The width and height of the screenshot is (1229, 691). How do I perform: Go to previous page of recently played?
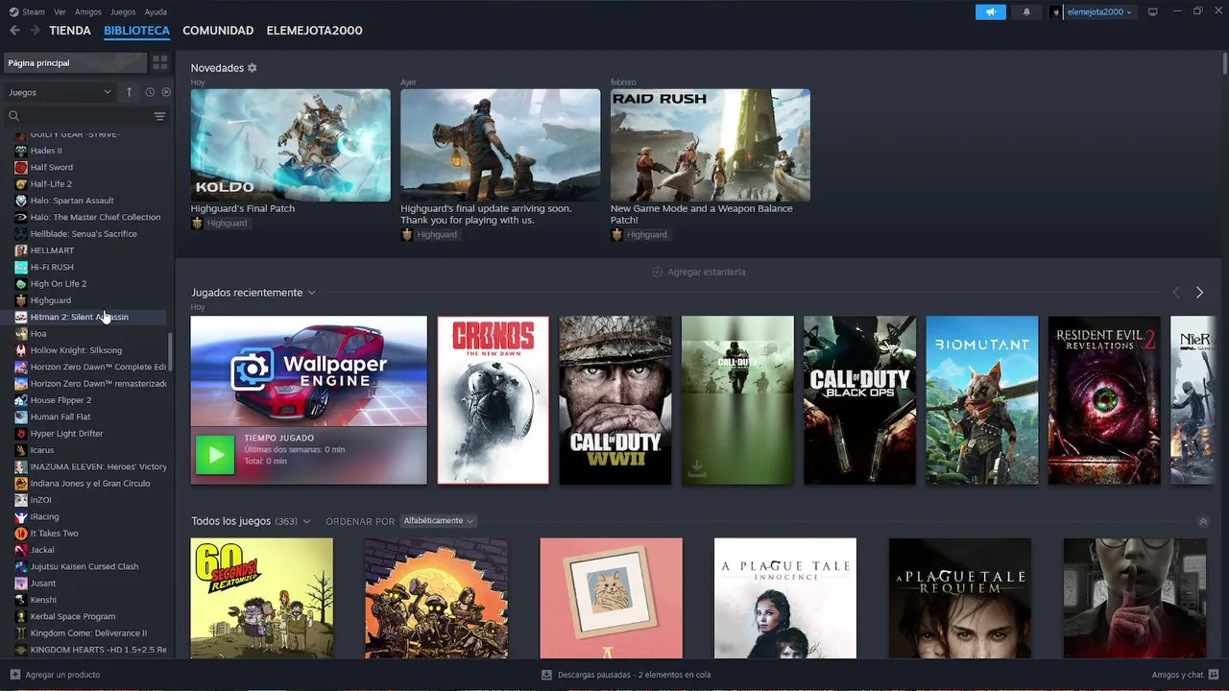tap(1176, 293)
